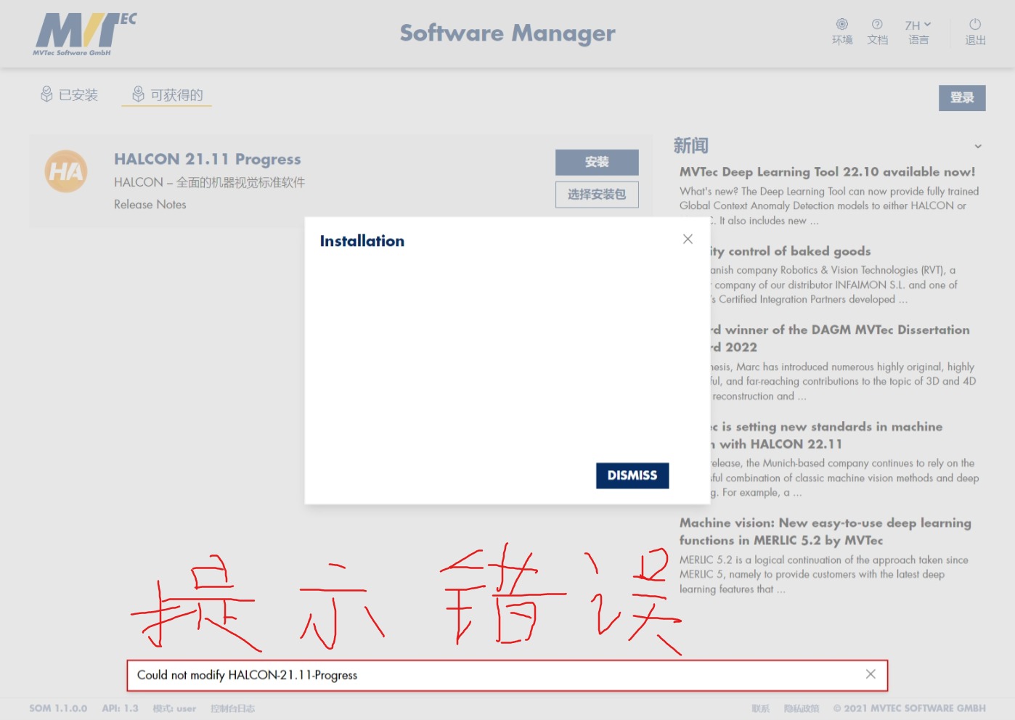Switch to the available (可获得的) tab
Viewport: 1015px width, 720px height.
point(167,94)
